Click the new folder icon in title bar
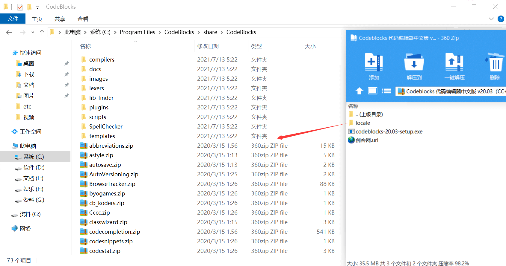 click(29, 7)
